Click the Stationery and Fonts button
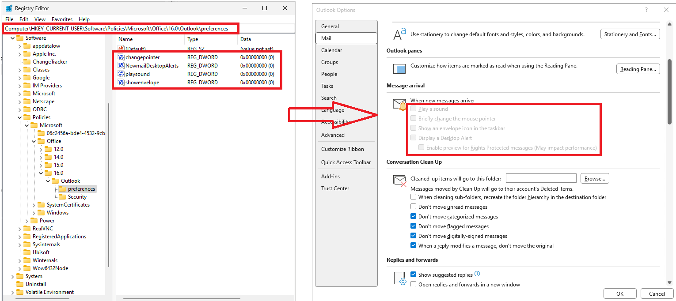Viewport: 676px width, 301px height. (x=630, y=34)
